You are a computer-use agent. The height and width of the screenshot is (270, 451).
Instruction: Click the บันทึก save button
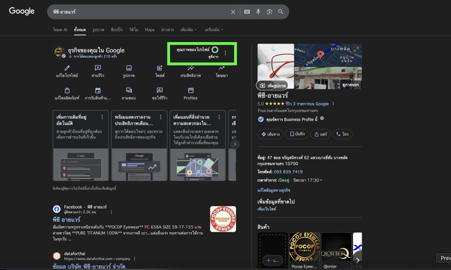[x=297, y=134]
